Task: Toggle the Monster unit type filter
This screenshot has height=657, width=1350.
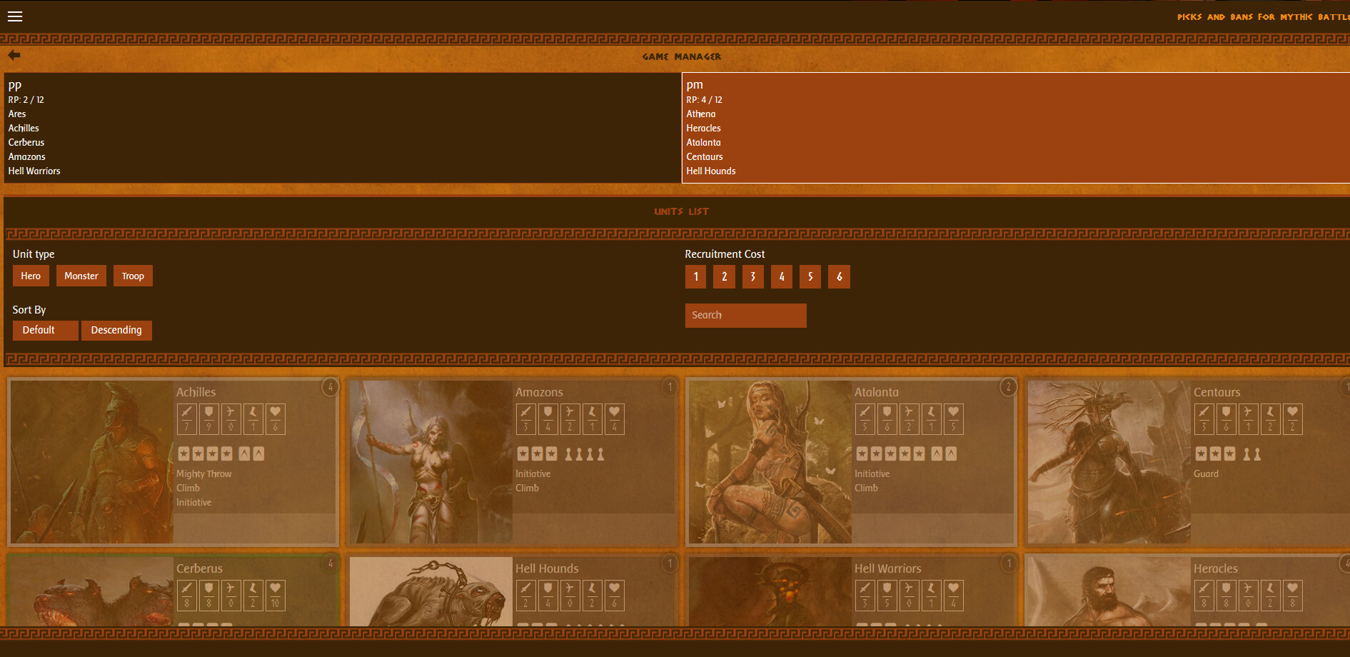Action: (x=81, y=276)
